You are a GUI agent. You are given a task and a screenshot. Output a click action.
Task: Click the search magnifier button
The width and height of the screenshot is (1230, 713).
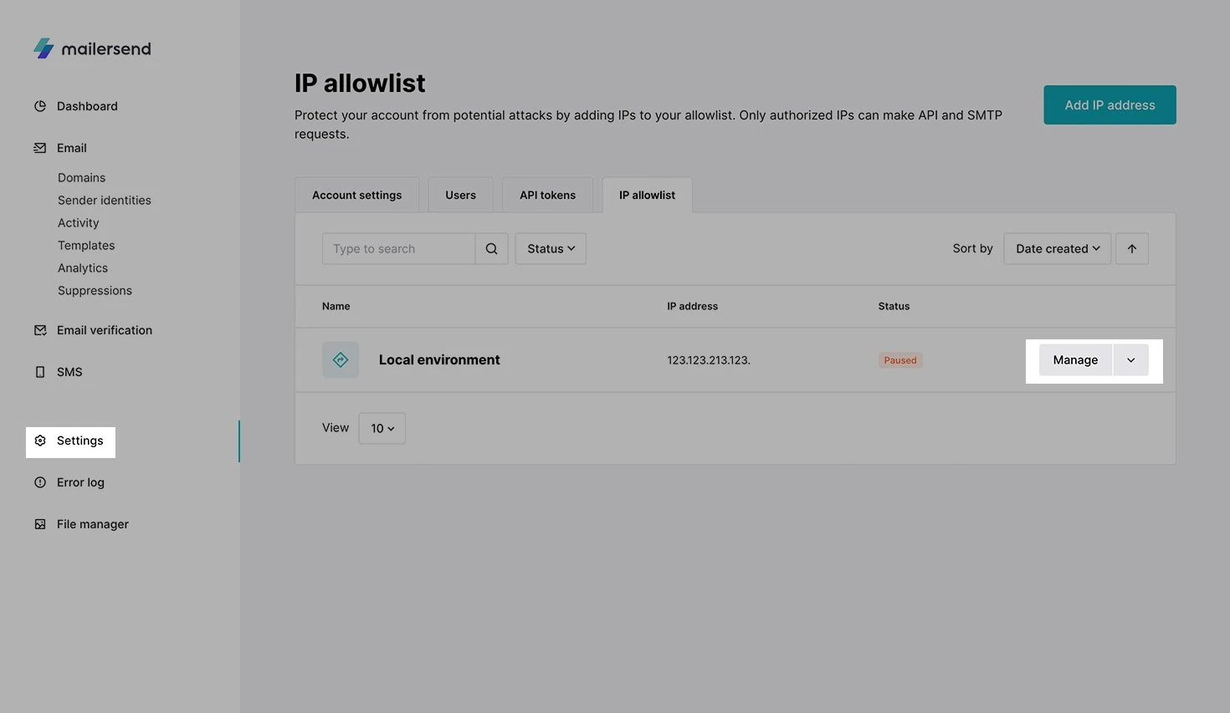tap(491, 249)
